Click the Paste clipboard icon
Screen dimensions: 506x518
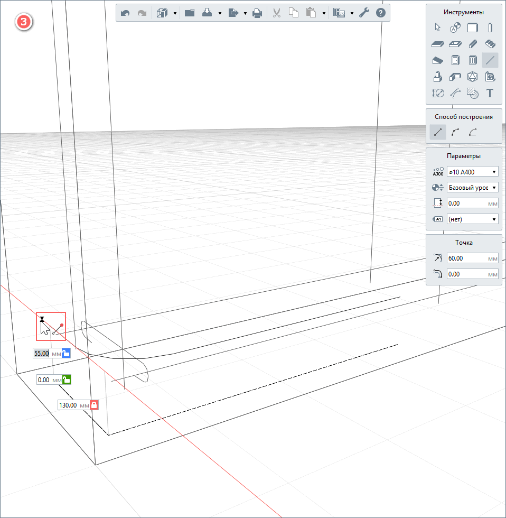pos(311,13)
